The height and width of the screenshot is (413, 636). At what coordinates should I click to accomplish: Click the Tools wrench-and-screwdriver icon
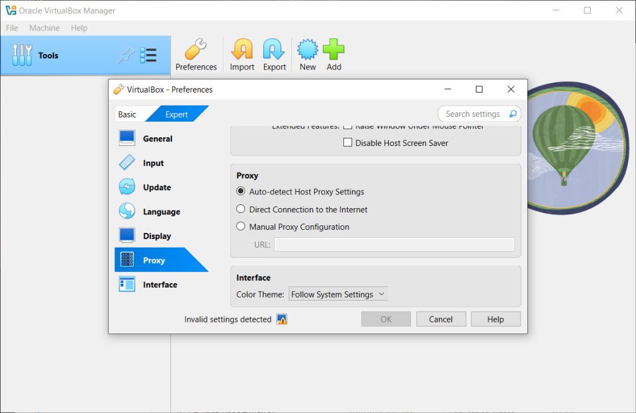(22, 55)
